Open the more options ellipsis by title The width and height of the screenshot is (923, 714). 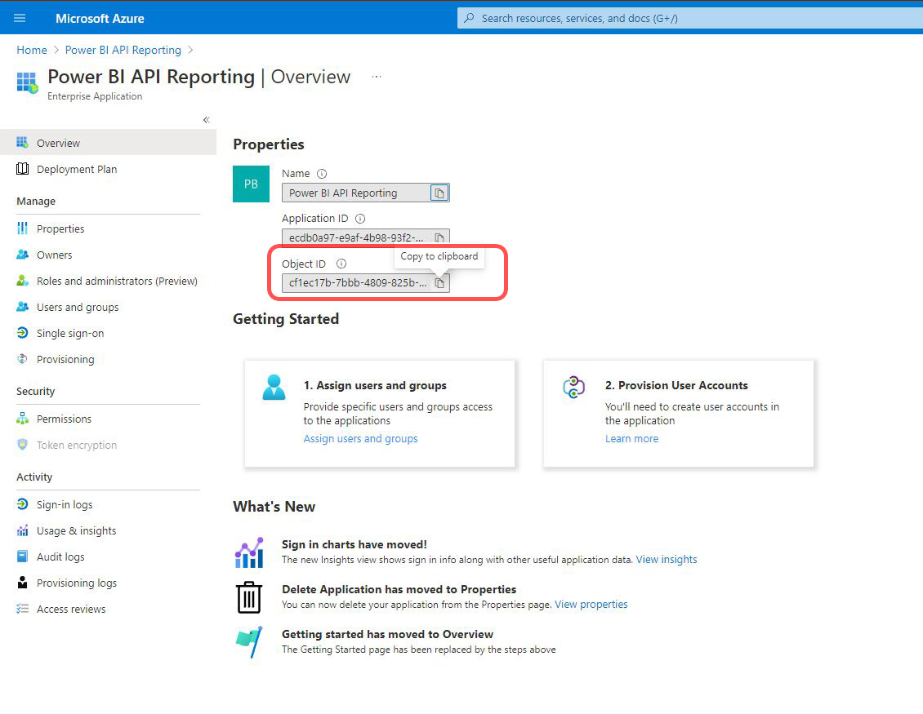click(x=377, y=77)
